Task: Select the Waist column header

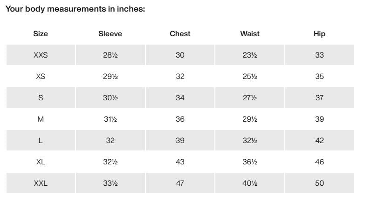Action: click(x=250, y=34)
